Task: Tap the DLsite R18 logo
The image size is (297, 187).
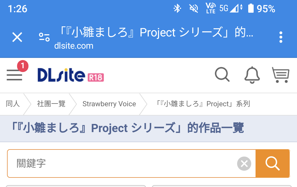Action: coord(70,75)
